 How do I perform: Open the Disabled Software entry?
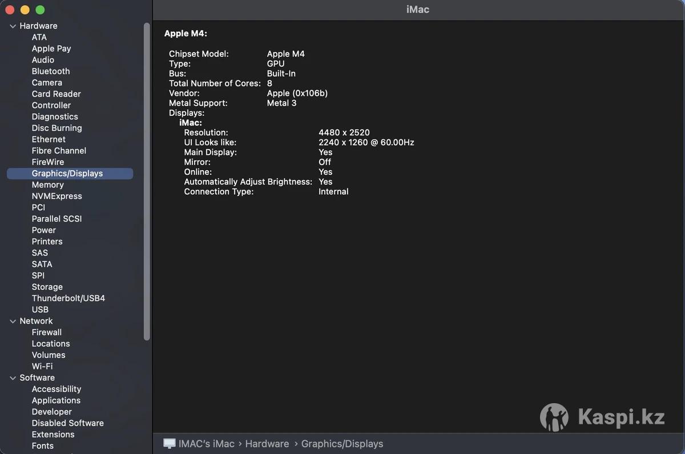coord(67,423)
